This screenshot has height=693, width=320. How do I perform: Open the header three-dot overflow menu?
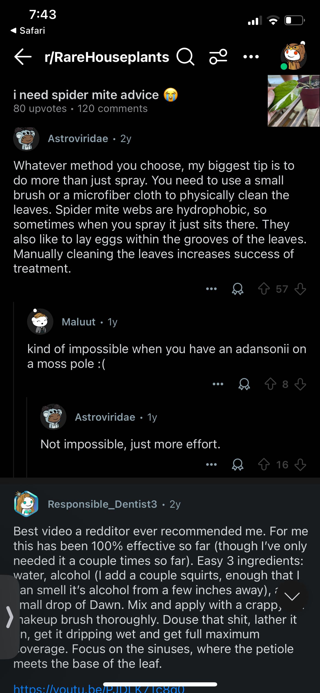pyautogui.click(x=251, y=57)
